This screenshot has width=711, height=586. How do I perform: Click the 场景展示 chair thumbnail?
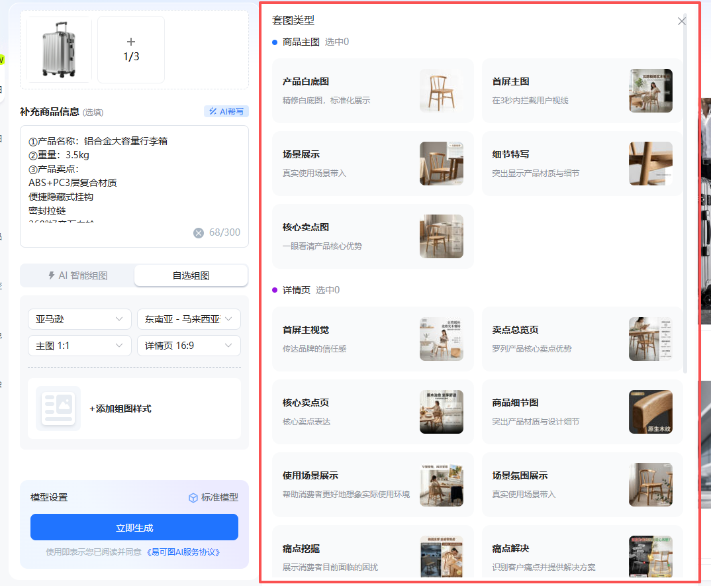click(x=441, y=164)
